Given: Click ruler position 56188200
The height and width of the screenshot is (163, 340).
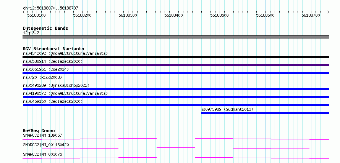Looking at the screenshot, I should tap(83, 15).
